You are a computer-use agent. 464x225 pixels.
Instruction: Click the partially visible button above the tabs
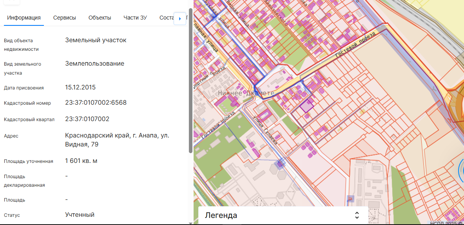point(12,2)
